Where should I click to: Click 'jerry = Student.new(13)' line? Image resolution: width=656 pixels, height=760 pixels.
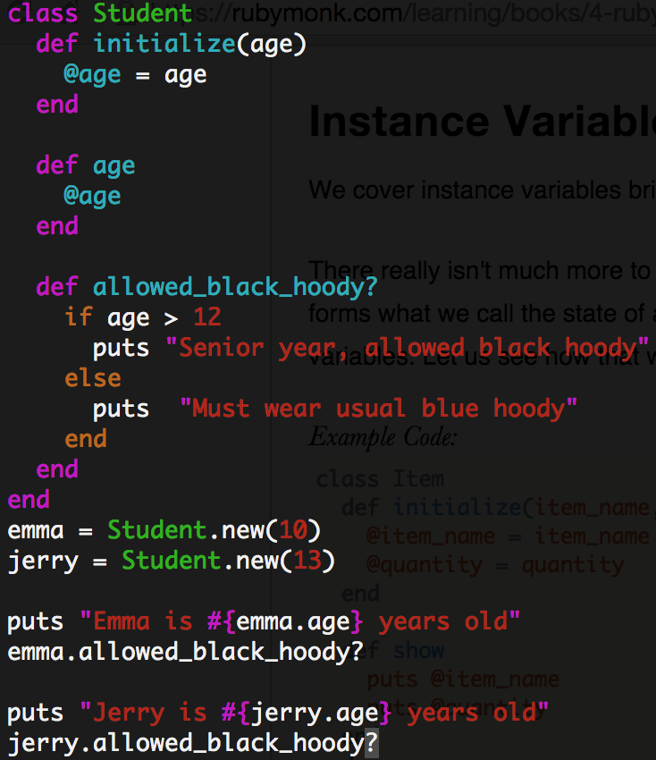pos(171,561)
